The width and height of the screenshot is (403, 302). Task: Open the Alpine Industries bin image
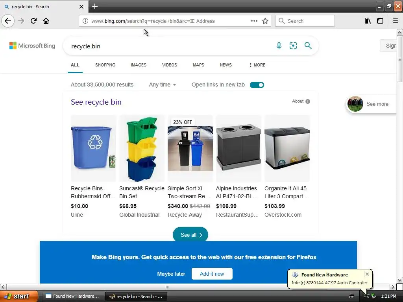[238, 148]
